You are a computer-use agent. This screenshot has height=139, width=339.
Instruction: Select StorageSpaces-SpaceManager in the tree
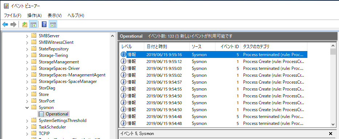(x=68, y=81)
